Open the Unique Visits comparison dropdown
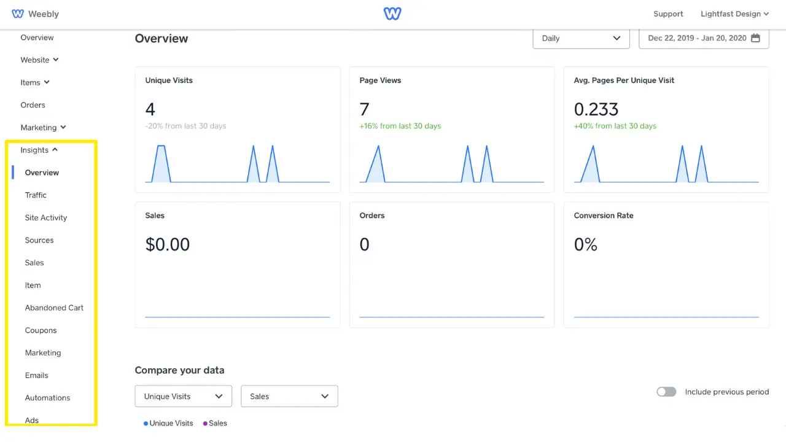 [184, 396]
